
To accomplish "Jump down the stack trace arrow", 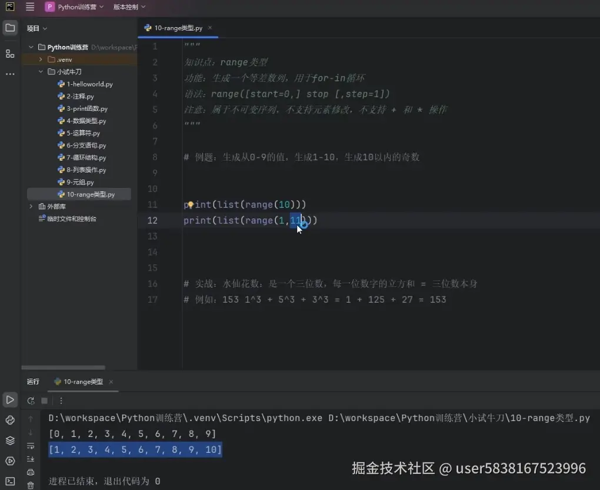I will point(31,432).
